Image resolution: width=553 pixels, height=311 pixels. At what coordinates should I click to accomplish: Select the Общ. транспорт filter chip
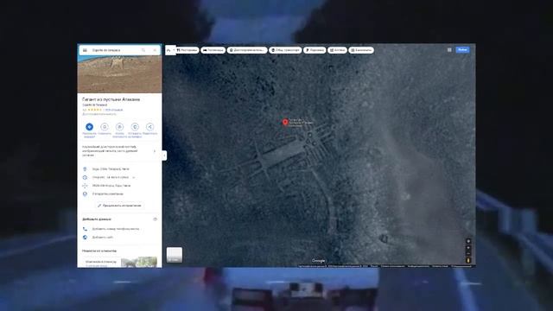[x=285, y=50]
